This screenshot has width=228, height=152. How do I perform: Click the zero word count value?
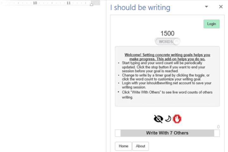point(218,127)
